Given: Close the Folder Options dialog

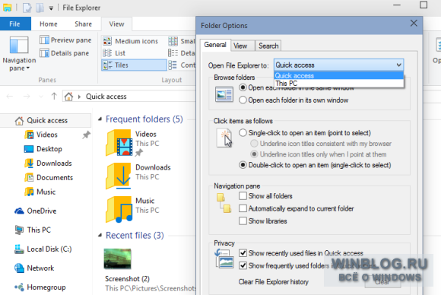Looking at the screenshot, I should coord(414,23).
